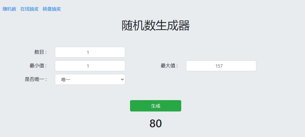Click the selected 唯一 option text
Viewport: 305px width, 137px height.
click(66, 80)
